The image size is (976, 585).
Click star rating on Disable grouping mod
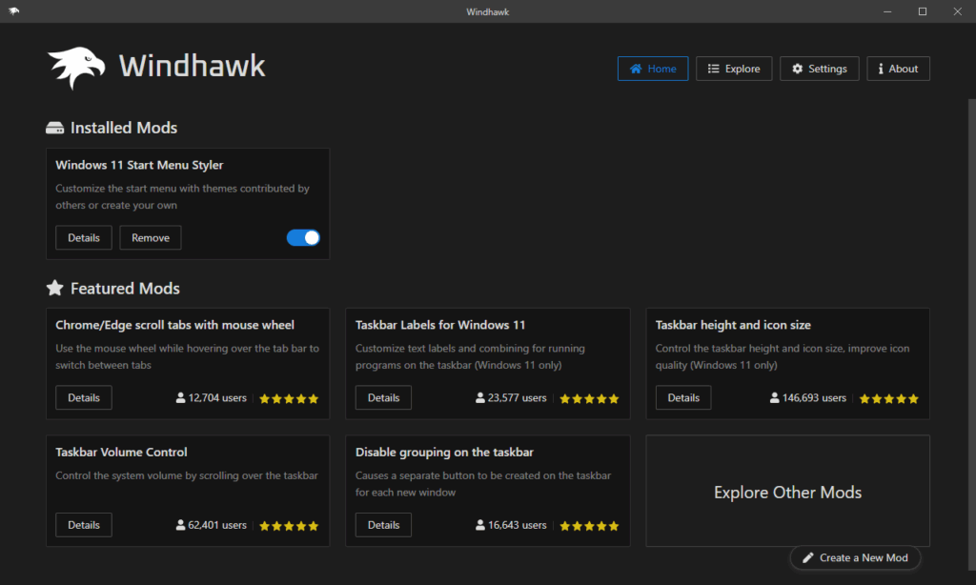[589, 525]
